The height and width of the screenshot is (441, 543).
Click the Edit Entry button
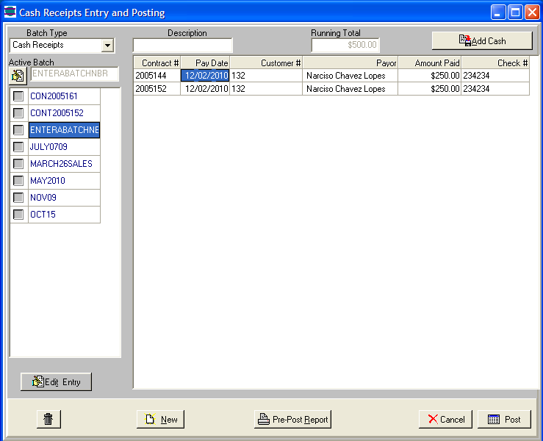57,381
